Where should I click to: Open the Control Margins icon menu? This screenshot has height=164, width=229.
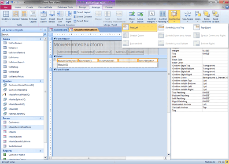click(151, 14)
